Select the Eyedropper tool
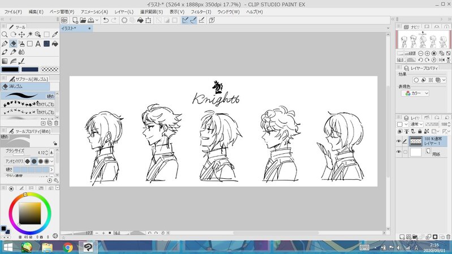The width and height of the screenshot is (452, 254). pyautogui.click(x=55, y=35)
